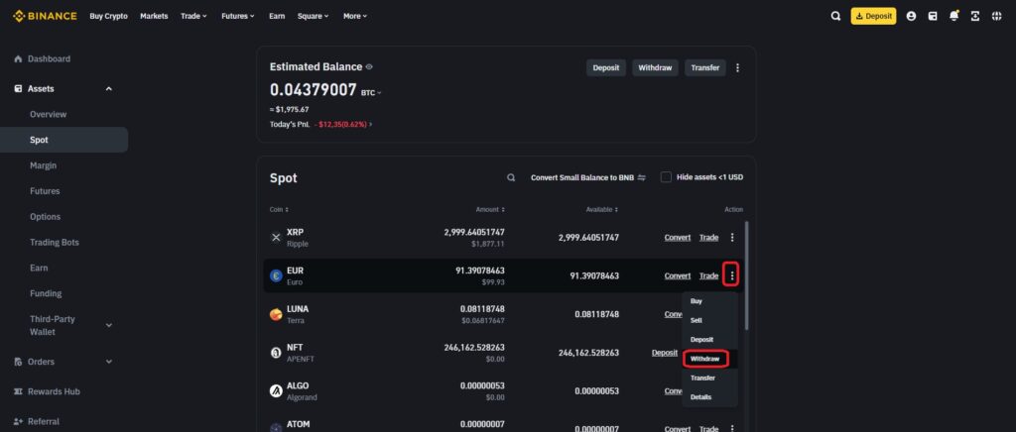Click the XRP coin icon
The height and width of the screenshot is (432, 1016).
click(276, 238)
